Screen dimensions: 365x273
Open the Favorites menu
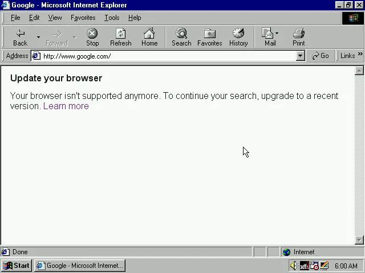point(83,18)
